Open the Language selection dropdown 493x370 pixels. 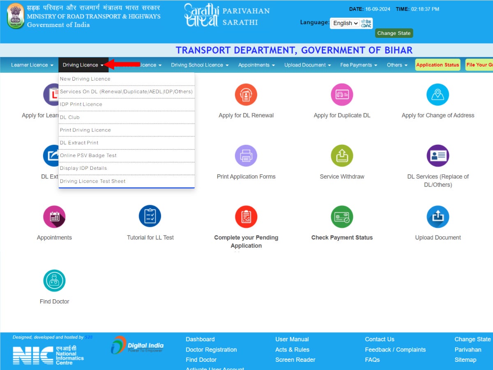pos(345,23)
